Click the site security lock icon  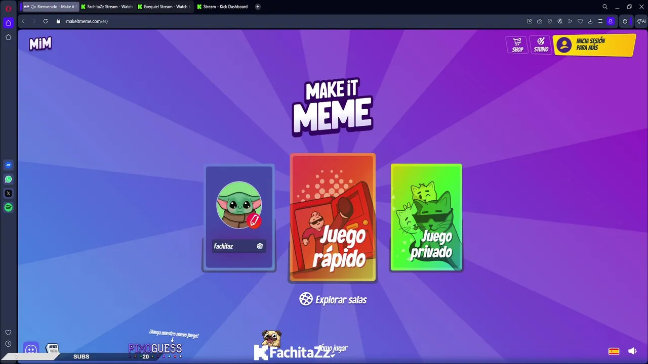click(x=58, y=21)
